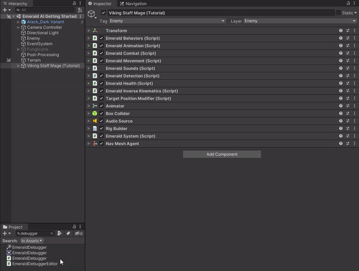Uncheck the Box Collider component
359x271 pixels.
click(x=102, y=114)
